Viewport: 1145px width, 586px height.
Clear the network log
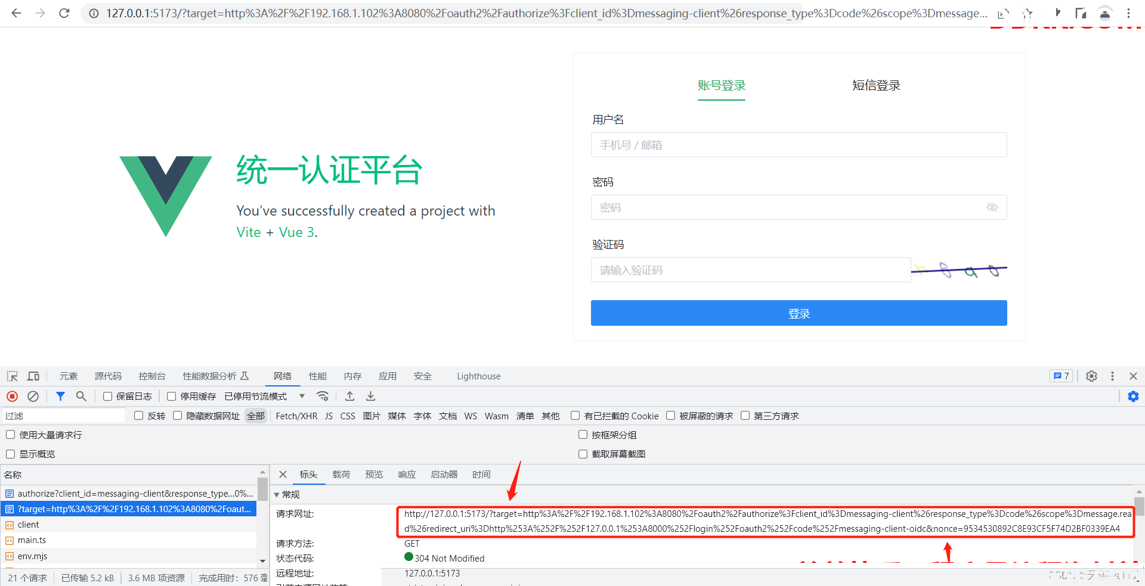pyautogui.click(x=33, y=397)
